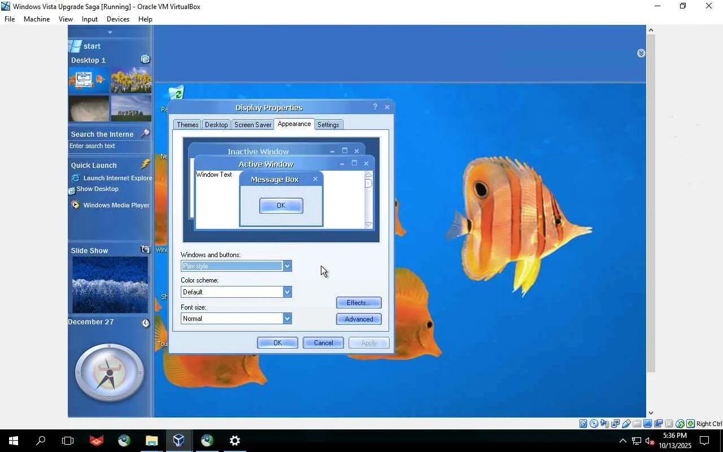The image size is (723, 452).
Task: Open the Font size dropdown
Action: [x=287, y=319]
